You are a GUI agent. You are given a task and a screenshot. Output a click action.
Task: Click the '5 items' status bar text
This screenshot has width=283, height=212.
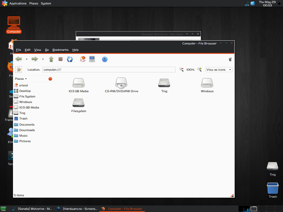point(19,195)
